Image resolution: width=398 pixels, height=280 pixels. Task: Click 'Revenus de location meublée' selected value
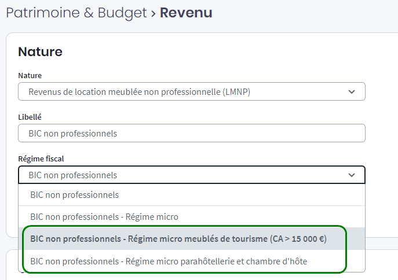pos(139,91)
